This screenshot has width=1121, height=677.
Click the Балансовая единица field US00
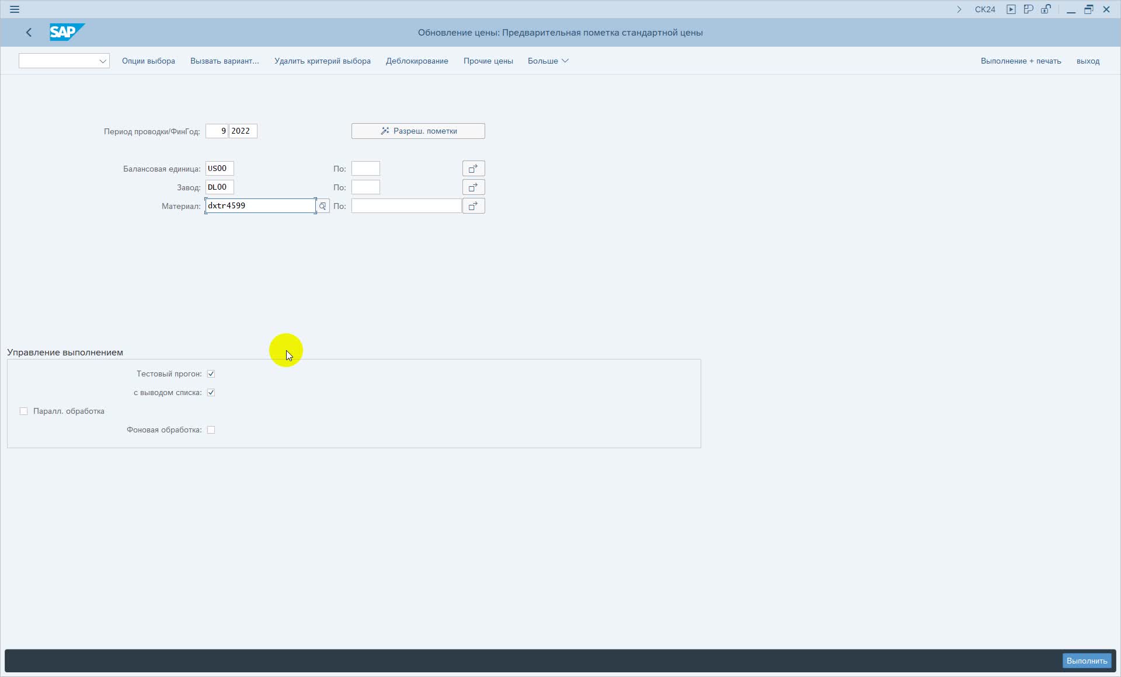point(220,169)
